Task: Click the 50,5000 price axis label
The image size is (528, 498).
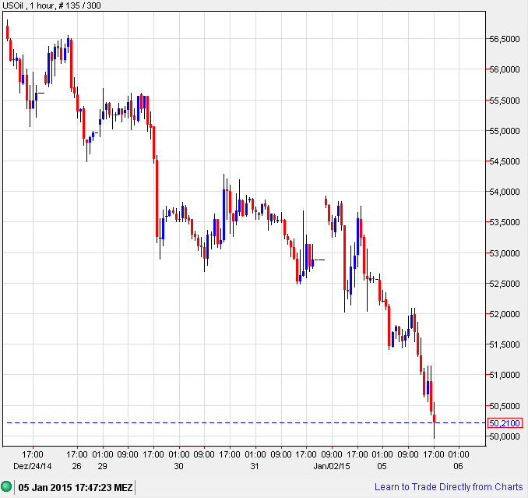Action: (x=505, y=406)
